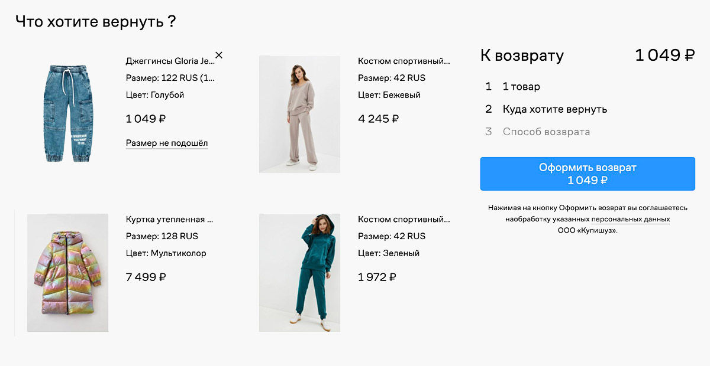
Task: Remove the Gloria Jeans jeggings with X icon
Action: (x=219, y=55)
